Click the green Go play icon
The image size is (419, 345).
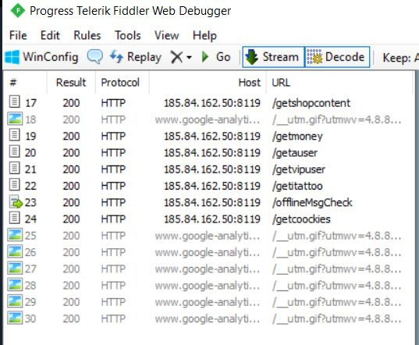point(205,57)
